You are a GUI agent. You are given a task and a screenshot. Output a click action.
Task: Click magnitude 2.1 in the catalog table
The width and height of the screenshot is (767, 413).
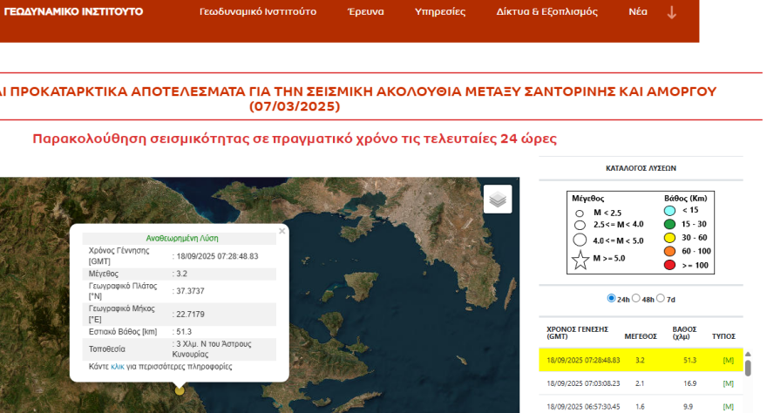[640, 383]
